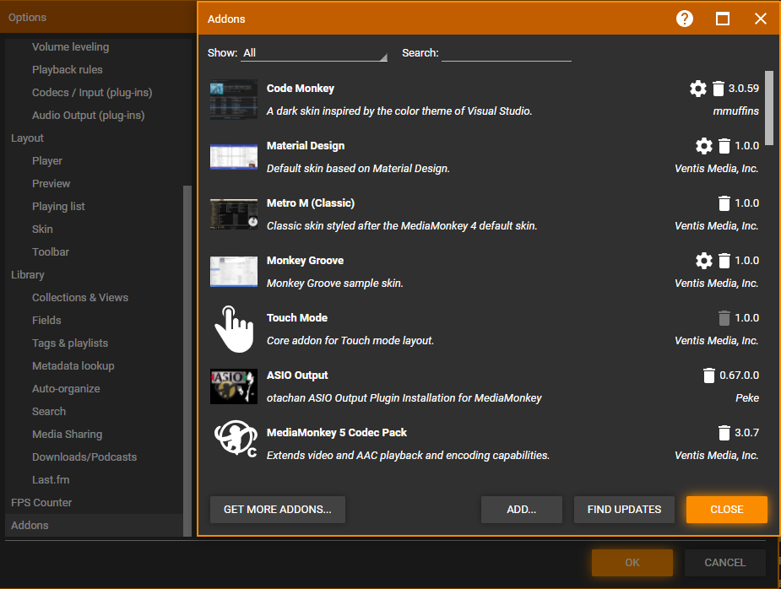The width and height of the screenshot is (781, 589).
Task: Click the Touch Mode hand thumbnail
Action: 234,328
